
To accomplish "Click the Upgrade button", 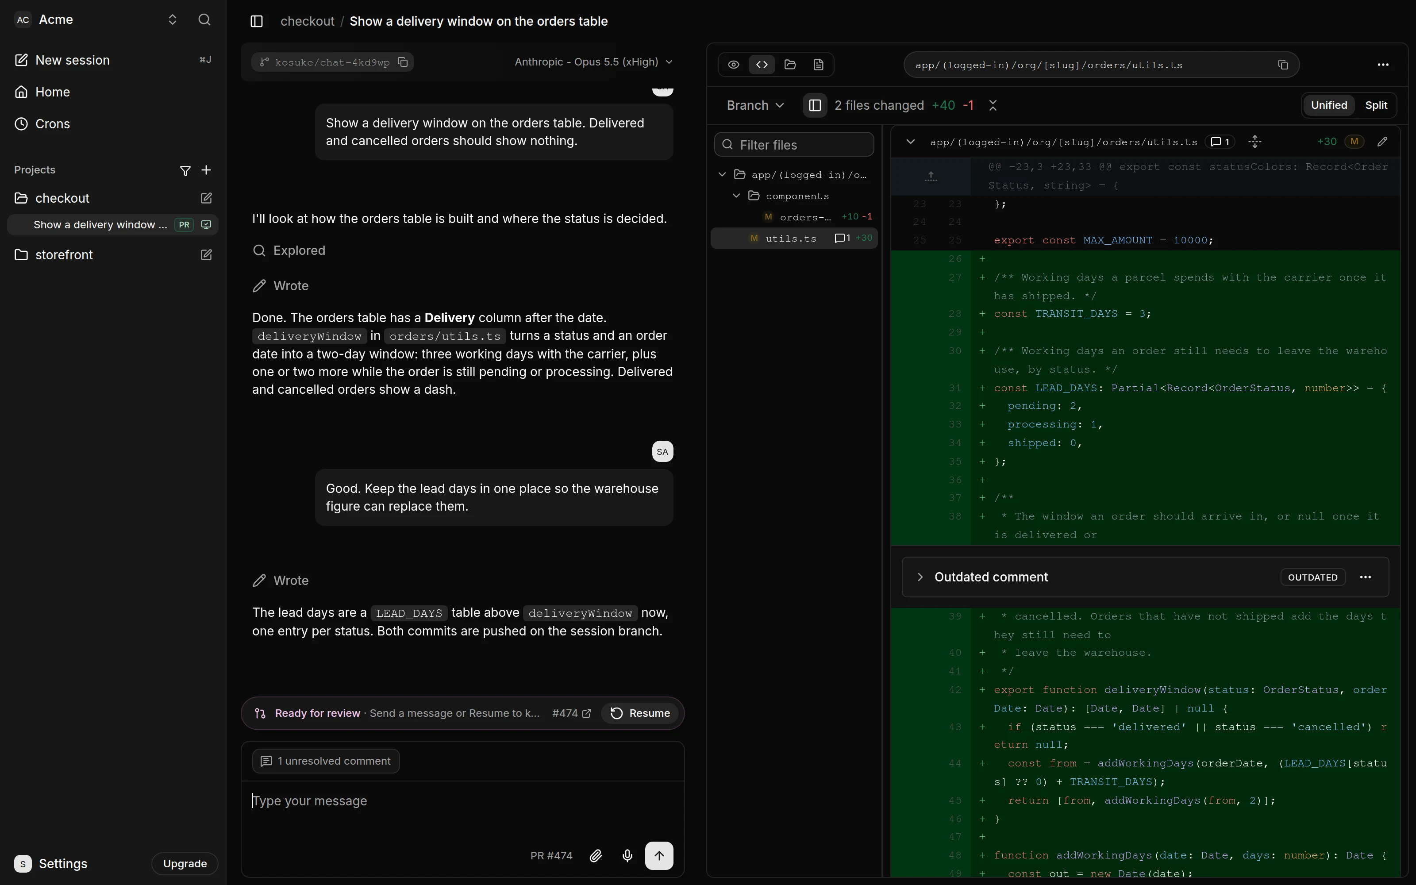I will [x=185, y=864].
